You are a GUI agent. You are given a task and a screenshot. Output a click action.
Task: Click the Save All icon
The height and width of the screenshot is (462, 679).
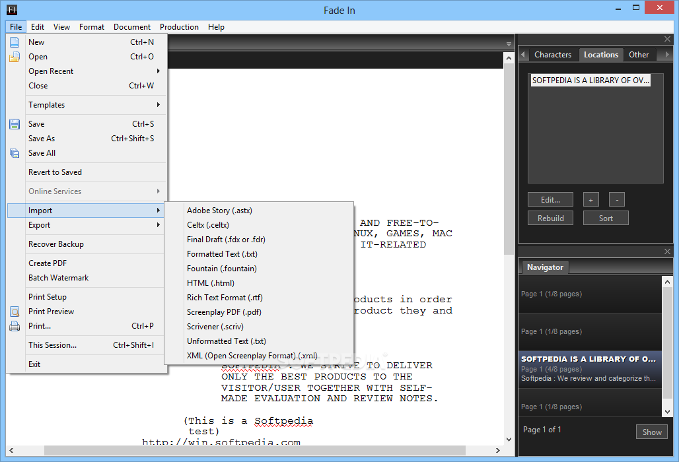15,153
